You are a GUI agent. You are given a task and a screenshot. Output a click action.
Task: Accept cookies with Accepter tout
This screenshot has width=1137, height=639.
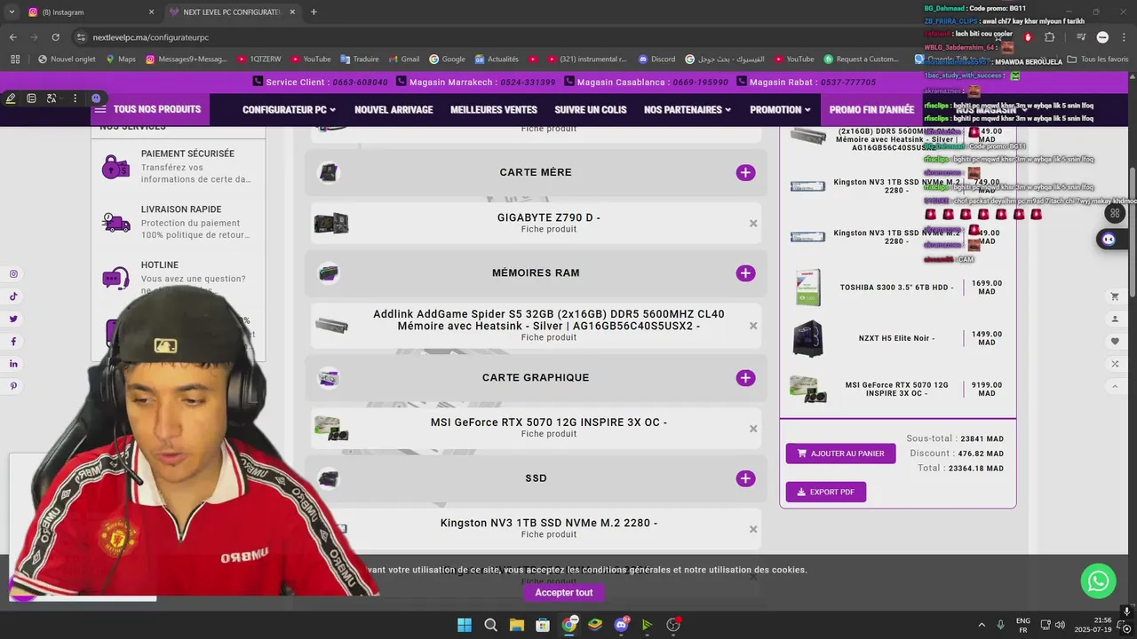[563, 593]
